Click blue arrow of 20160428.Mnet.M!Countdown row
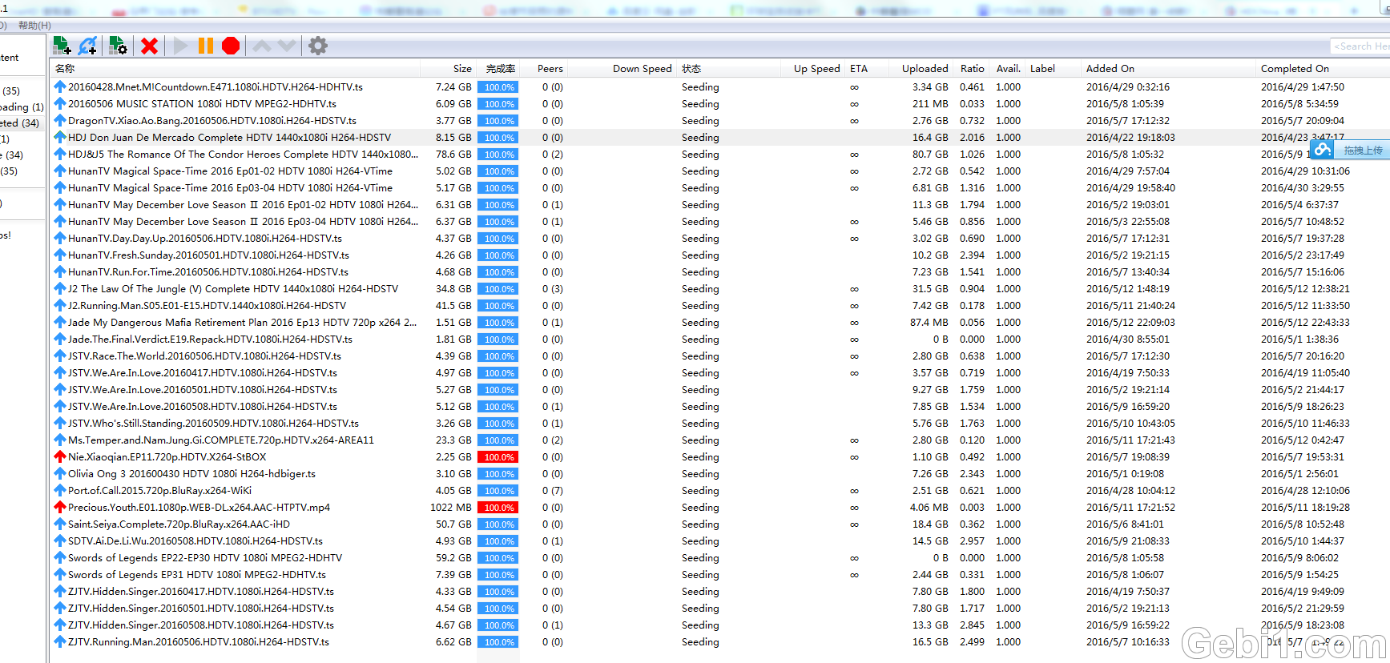 pyautogui.click(x=60, y=86)
